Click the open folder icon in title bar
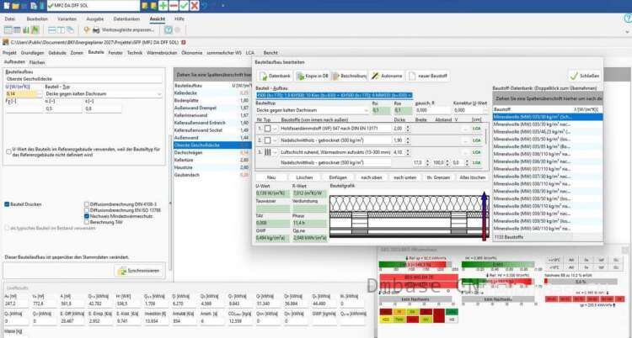 (15, 6)
